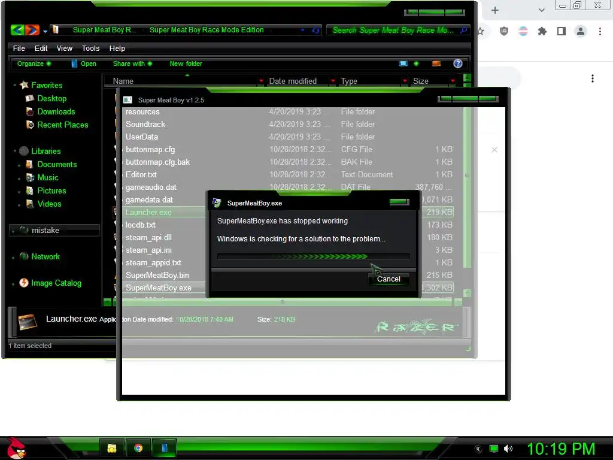Image resolution: width=613 pixels, height=460 pixels.
Task: Click the green Back arrow in Explorer
Action: click(17, 30)
